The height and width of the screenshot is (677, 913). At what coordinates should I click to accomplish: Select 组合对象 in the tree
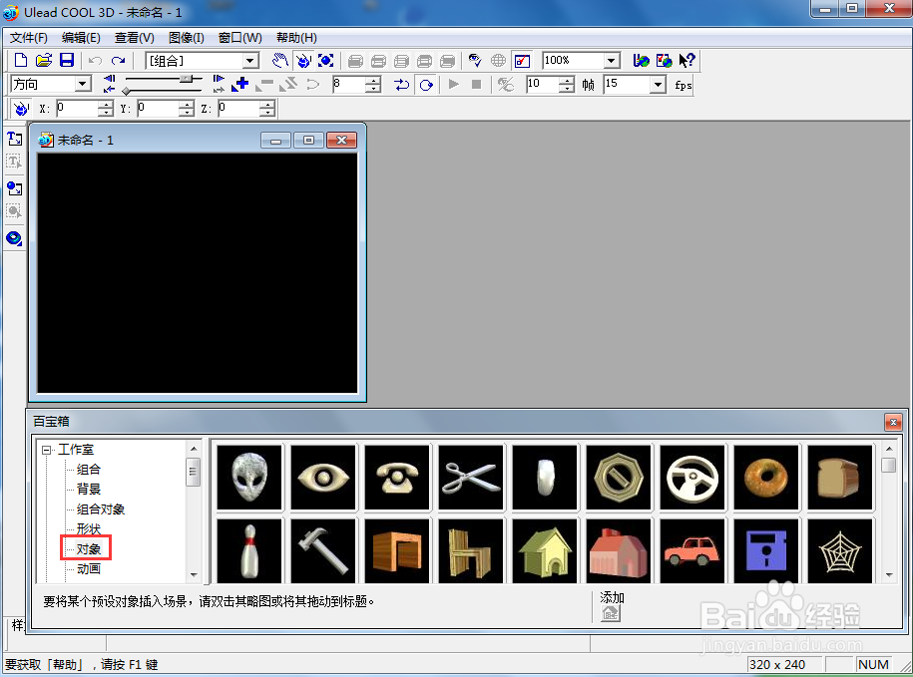(101, 509)
